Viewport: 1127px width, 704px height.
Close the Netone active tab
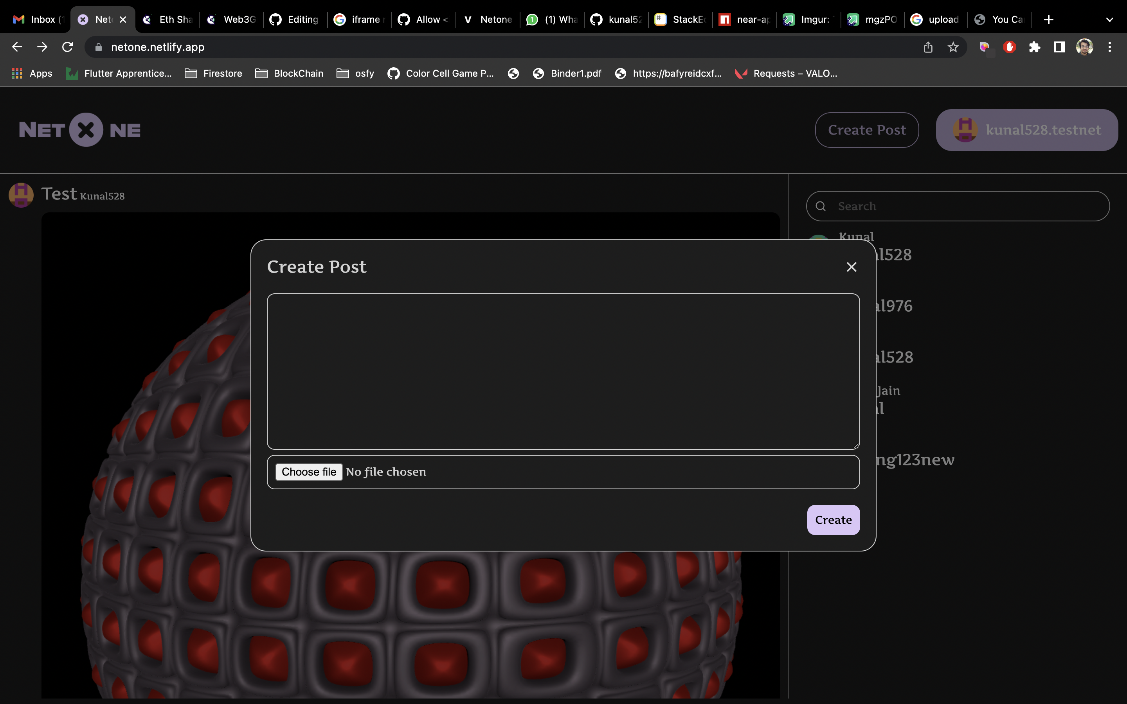pyautogui.click(x=123, y=20)
